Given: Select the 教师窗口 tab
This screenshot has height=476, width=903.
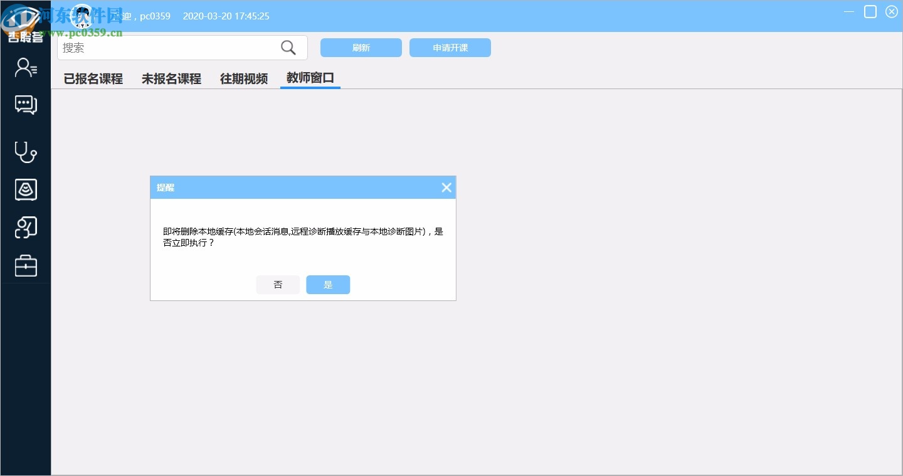Looking at the screenshot, I should tap(310, 78).
